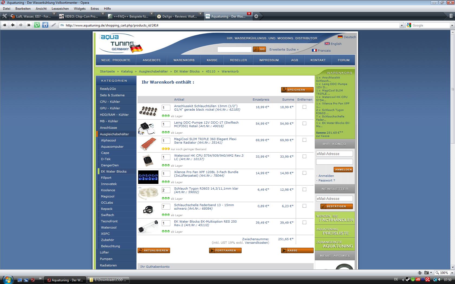The height and width of the screenshot is (284, 455).
Task: Tick the remove checkbox for Watercool HK CPU
Action: coord(304,156)
